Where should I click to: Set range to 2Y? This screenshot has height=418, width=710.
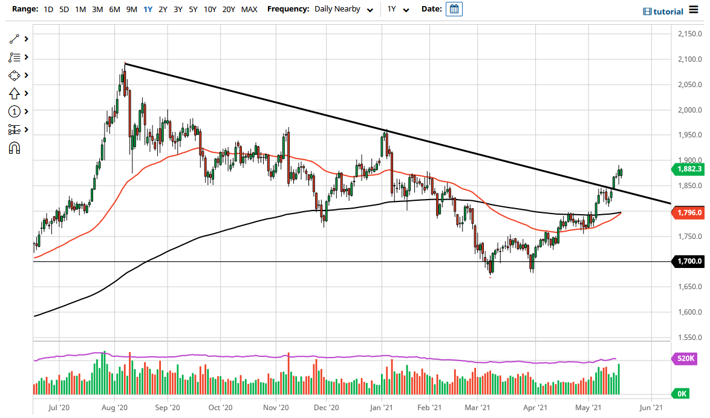[x=163, y=10]
